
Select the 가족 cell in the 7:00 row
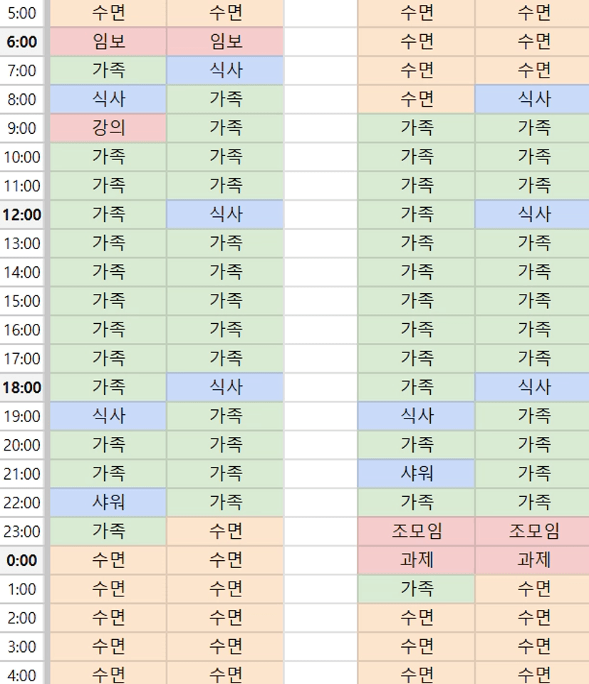108,70
